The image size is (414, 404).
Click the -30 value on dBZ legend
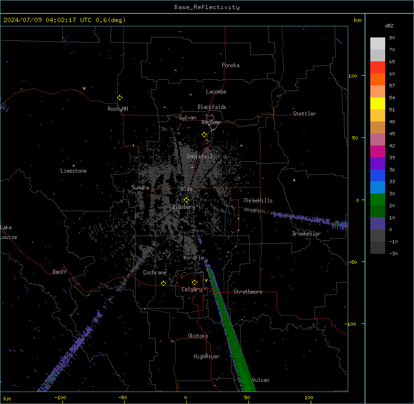pos(393,253)
